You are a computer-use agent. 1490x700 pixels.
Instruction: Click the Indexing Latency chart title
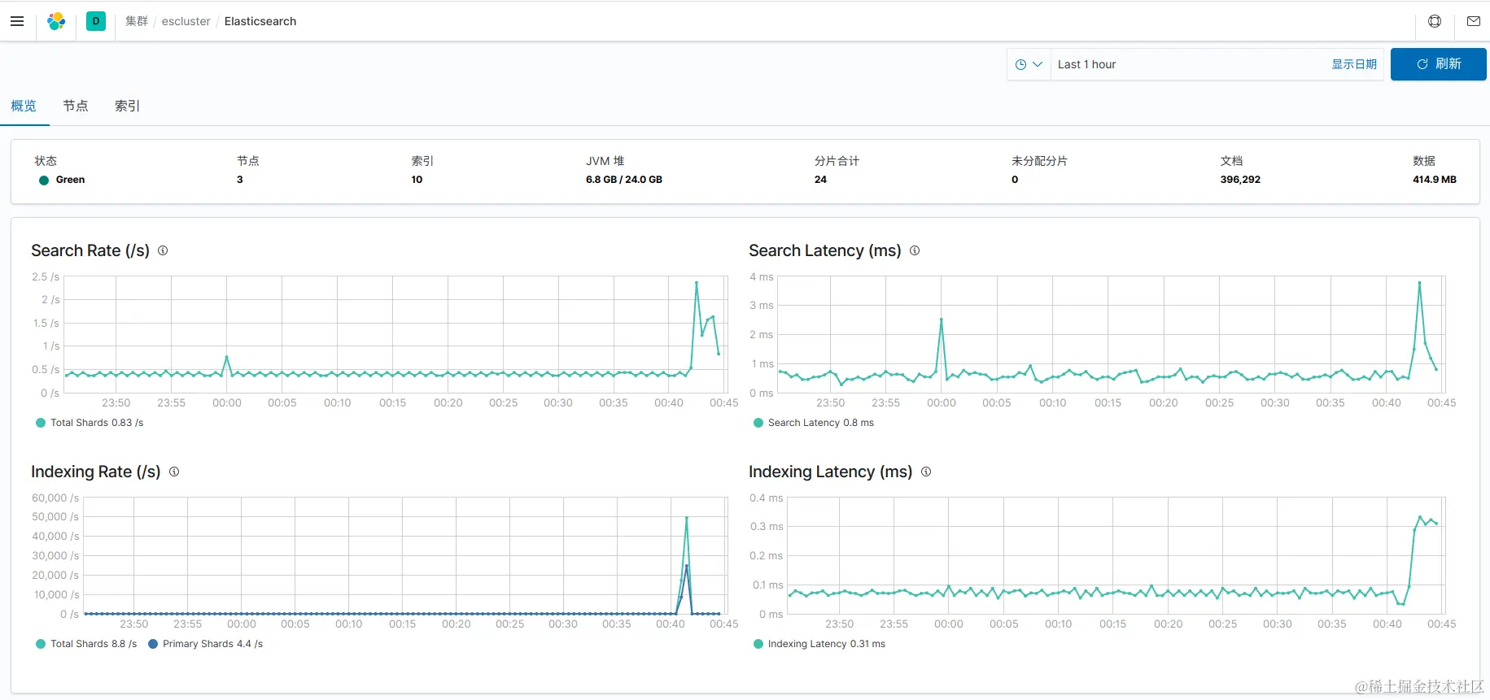(830, 472)
